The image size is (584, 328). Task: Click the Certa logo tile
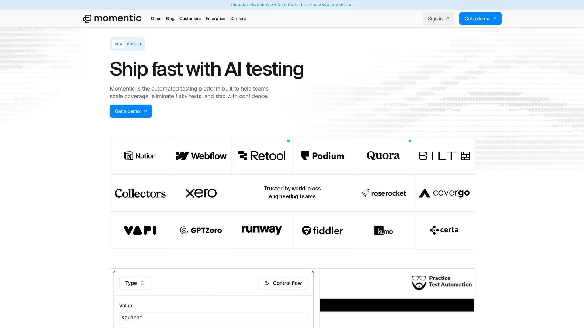[444, 230]
